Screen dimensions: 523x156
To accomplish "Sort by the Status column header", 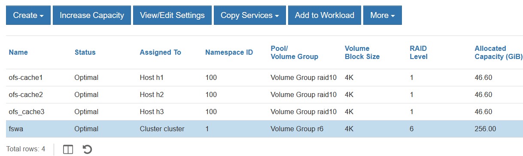I will click(x=85, y=52).
